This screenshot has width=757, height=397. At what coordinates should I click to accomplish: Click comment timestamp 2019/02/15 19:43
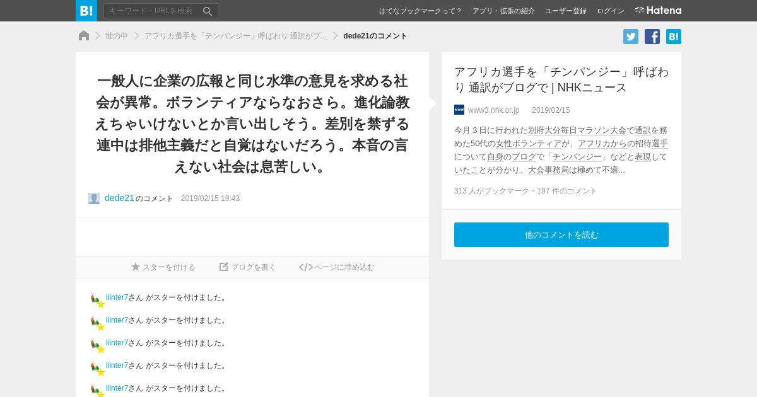point(210,198)
